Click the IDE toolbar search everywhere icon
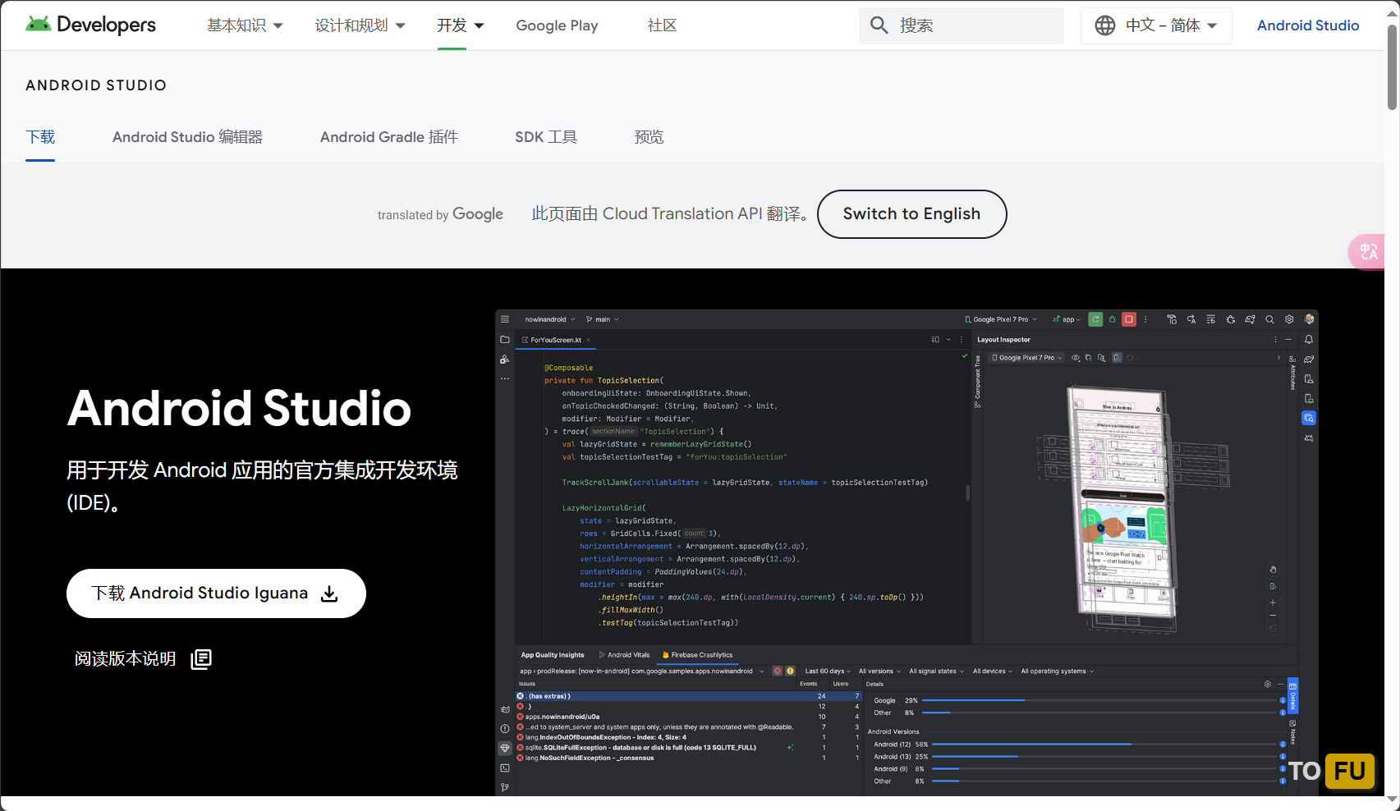This screenshot has height=811, width=1400. (1269, 319)
